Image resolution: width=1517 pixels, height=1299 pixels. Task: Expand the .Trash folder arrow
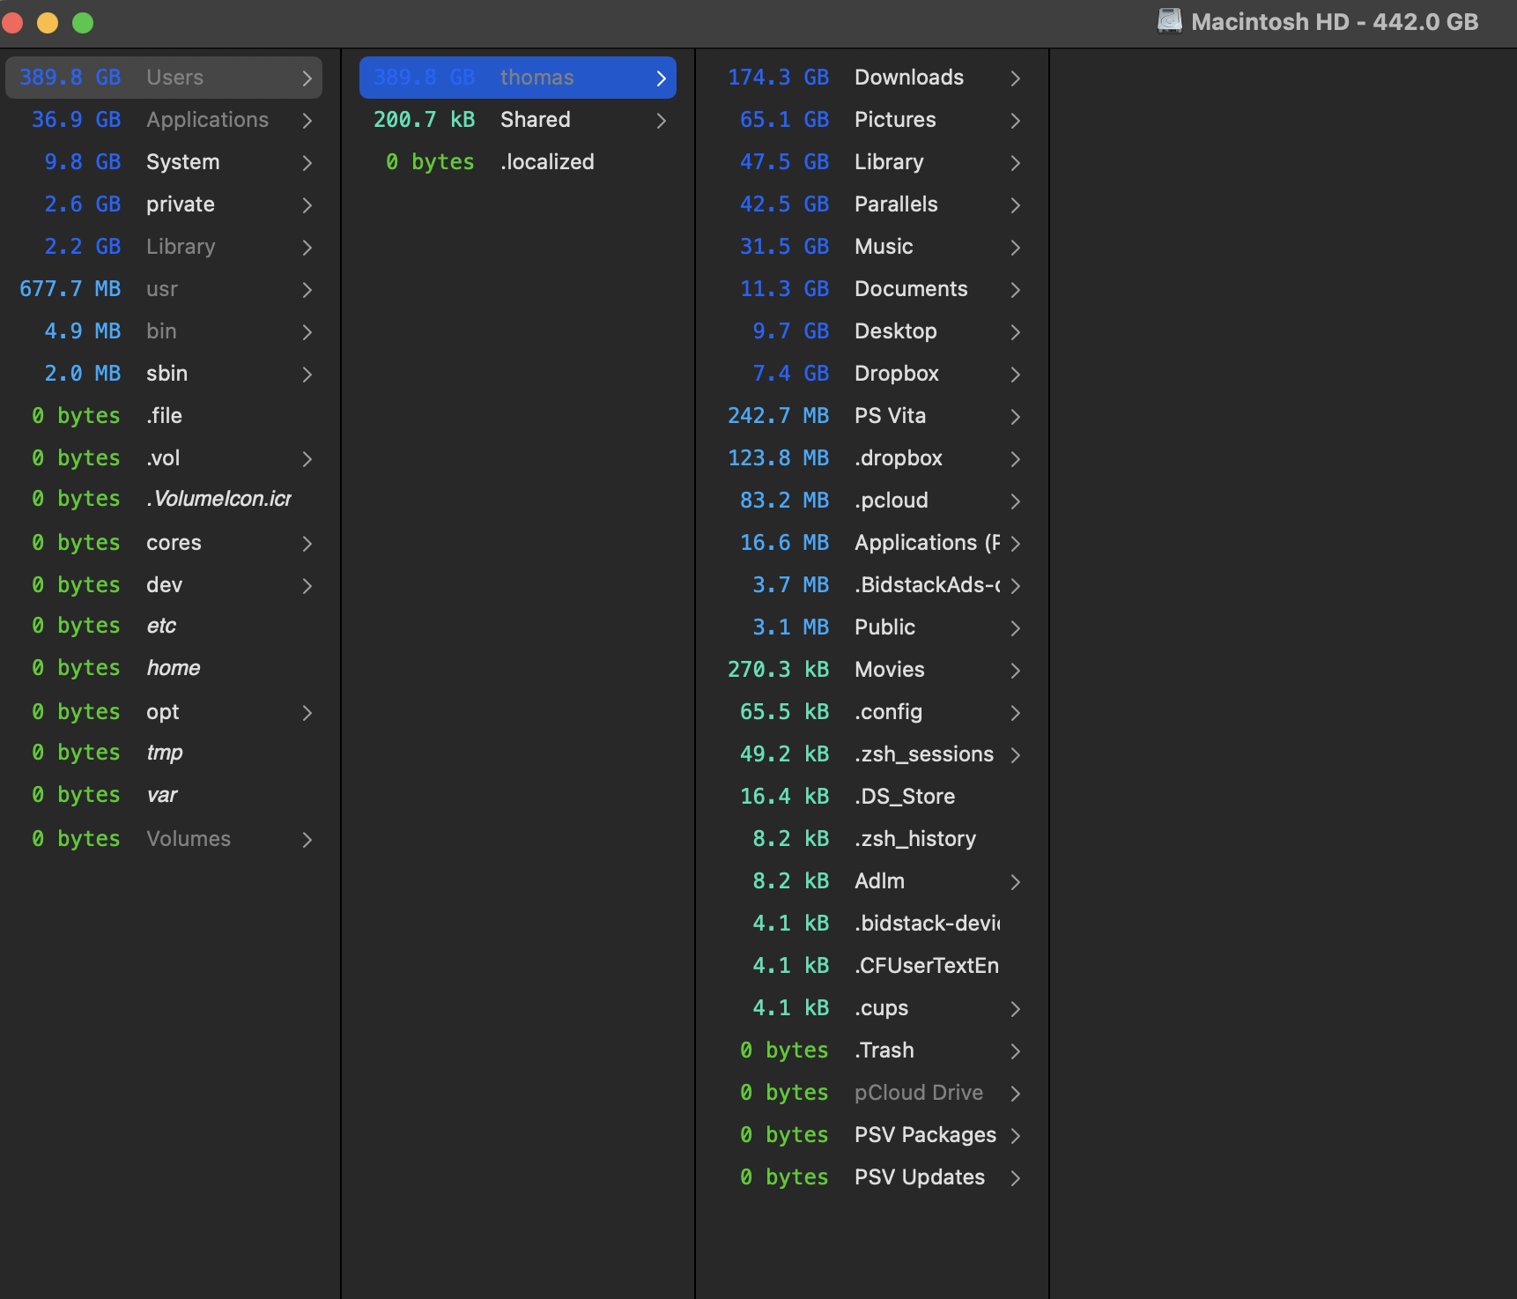coord(1015,1051)
